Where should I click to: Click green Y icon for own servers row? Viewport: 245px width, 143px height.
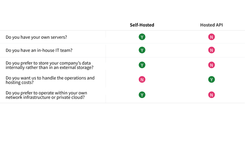[x=142, y=37]
